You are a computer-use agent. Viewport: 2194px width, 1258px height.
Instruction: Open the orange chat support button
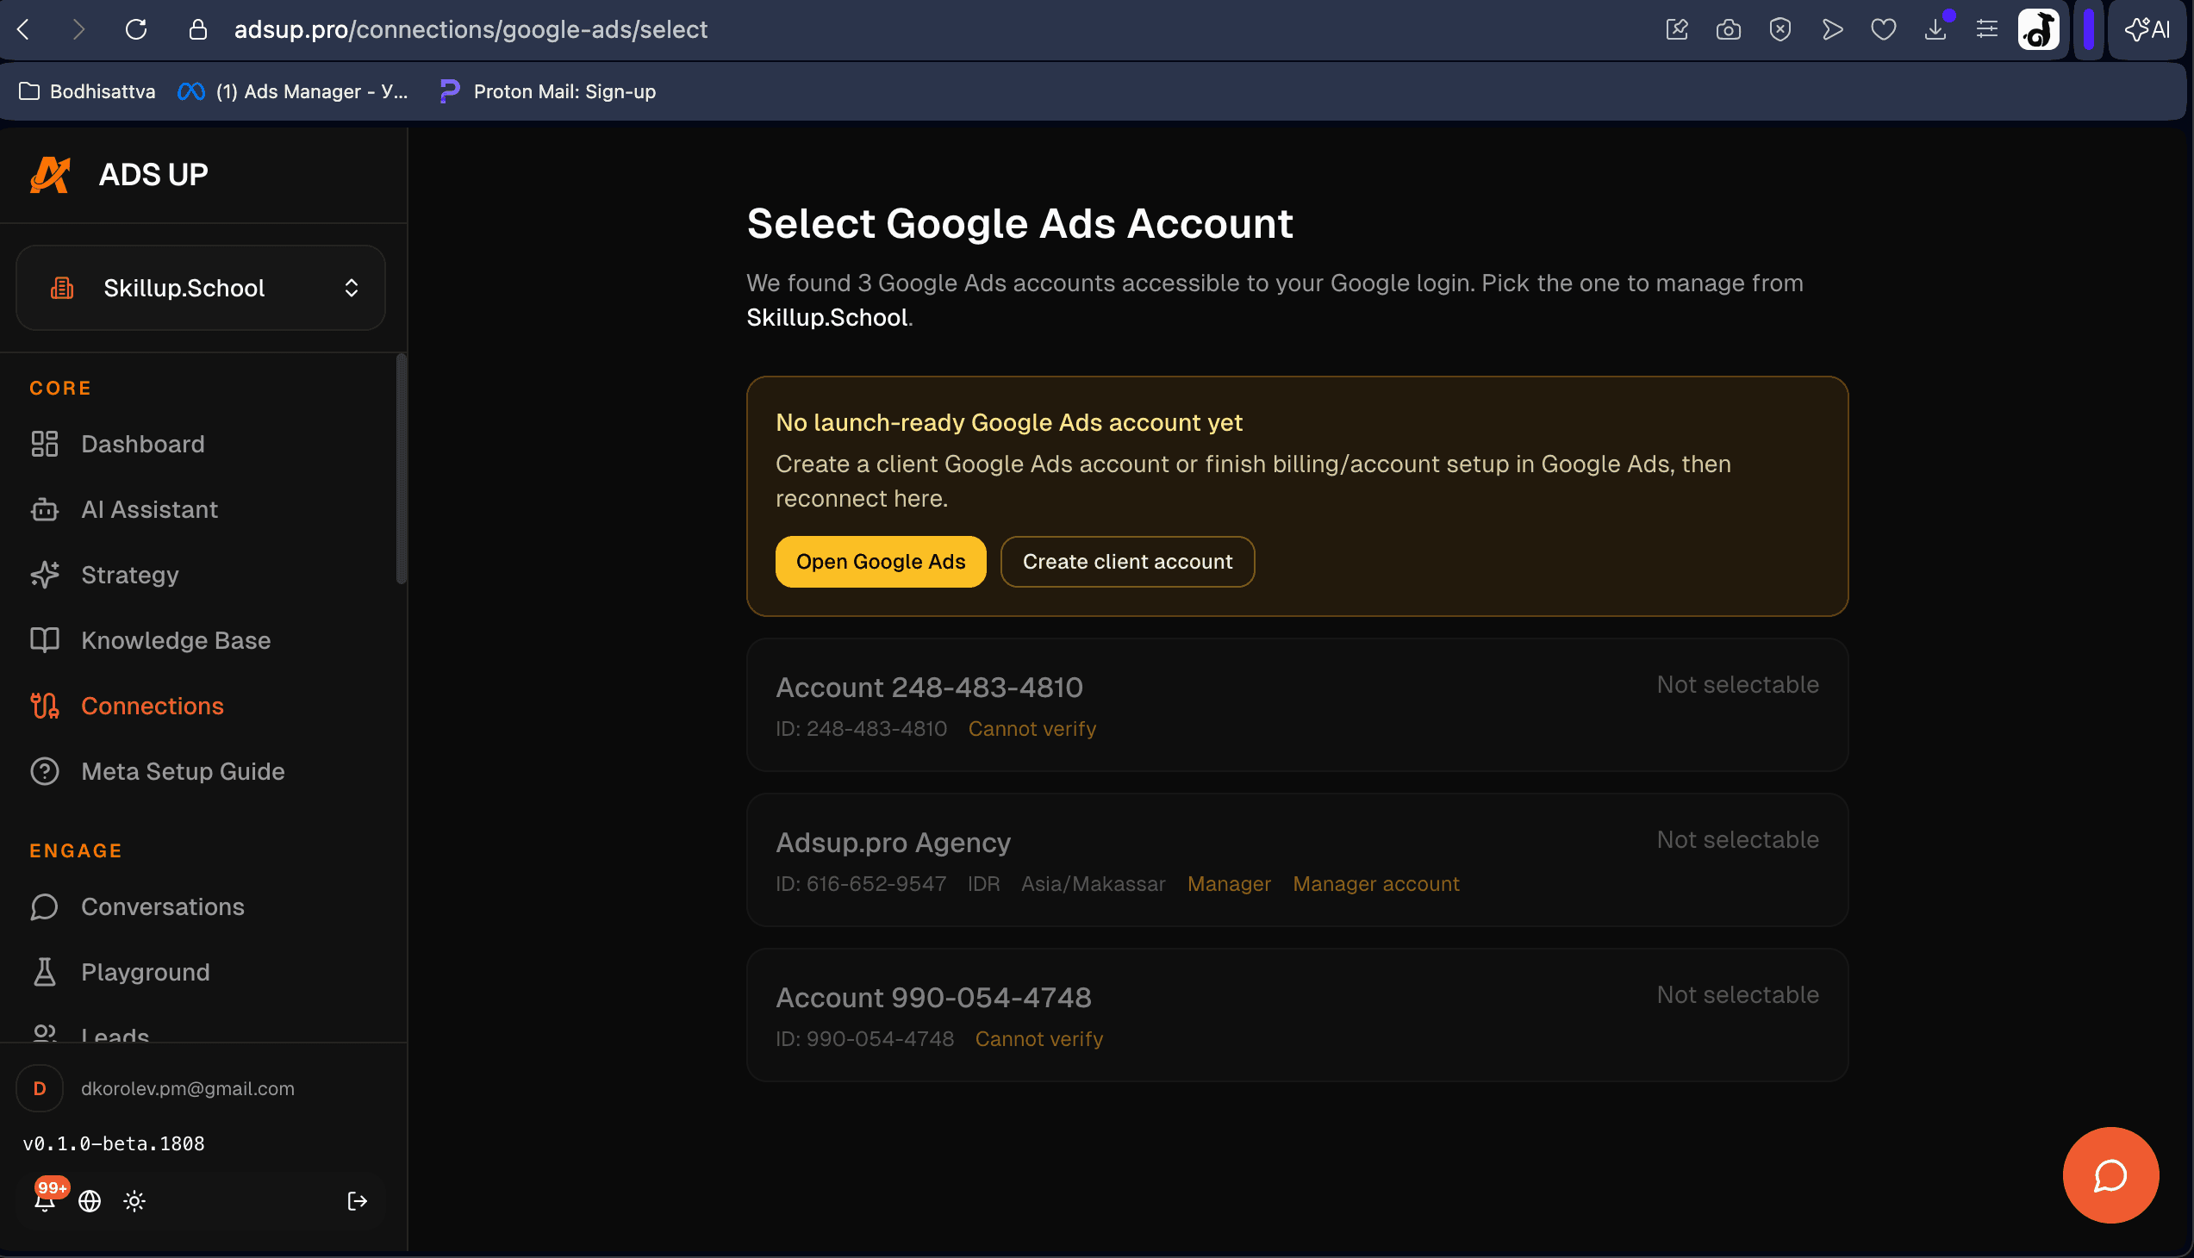point(2110,1175)
